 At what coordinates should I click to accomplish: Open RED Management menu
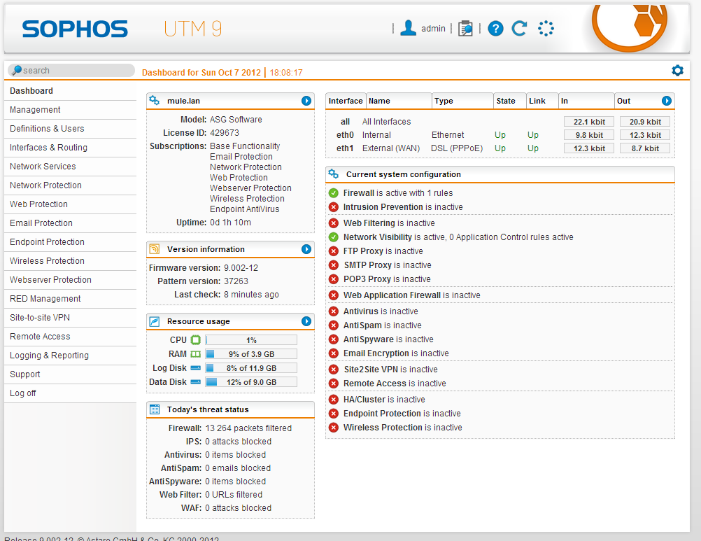pos(70,298)
